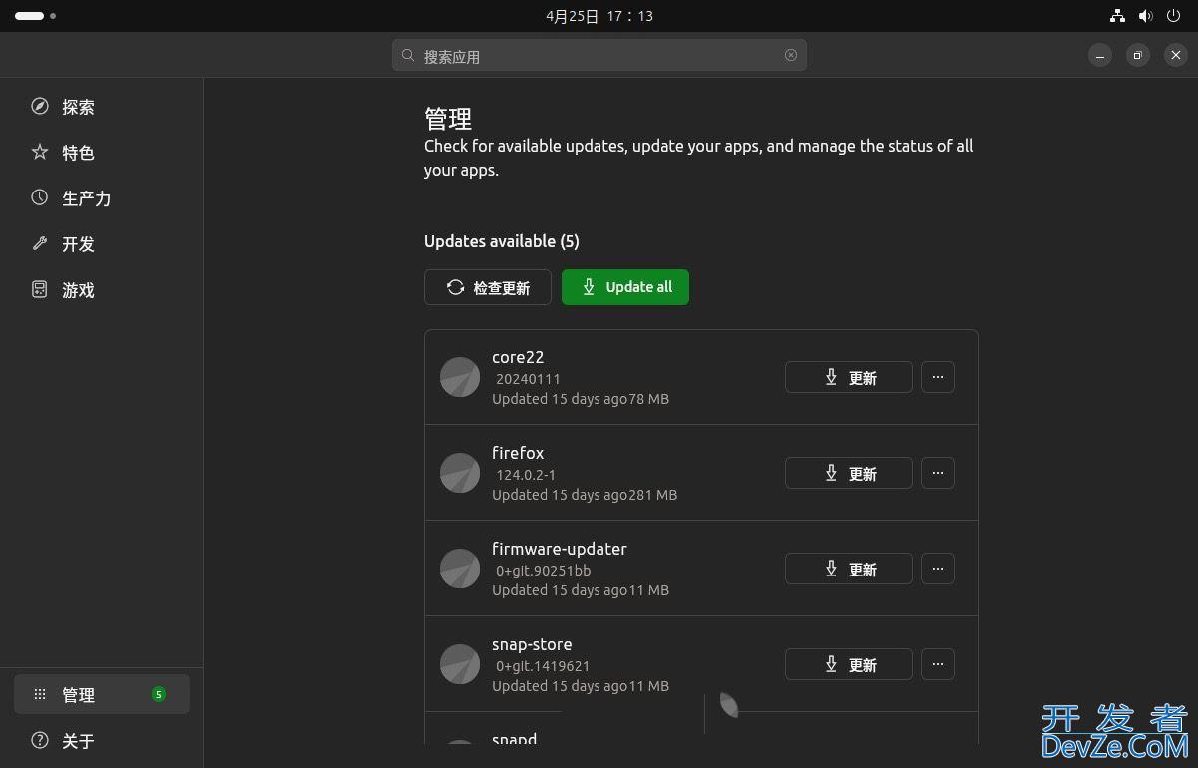The height and width of the screenshot is (768, 1198).
Task: Click the network icon in the top bar
Action: coord(1117,16)
